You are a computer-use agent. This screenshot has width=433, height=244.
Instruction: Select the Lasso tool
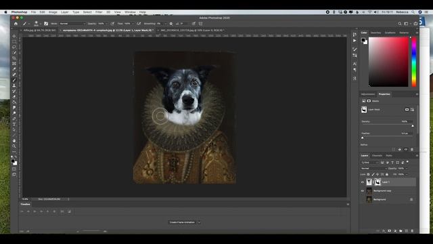[x=14, y=47]
